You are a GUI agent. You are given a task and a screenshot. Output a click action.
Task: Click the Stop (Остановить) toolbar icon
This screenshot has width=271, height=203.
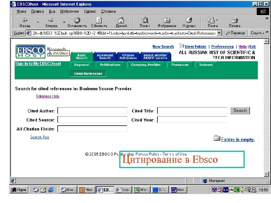pos(77,23)
